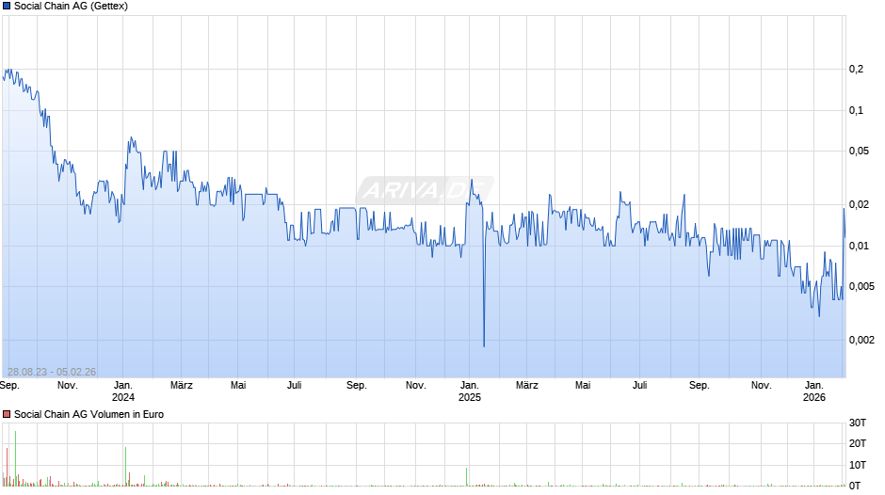Click the März label following Jan. 2025
Screen dimensions: 885x495
526,386
